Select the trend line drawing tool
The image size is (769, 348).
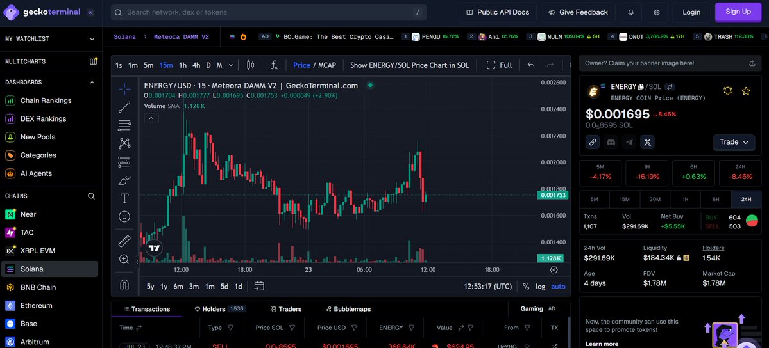click(124, 107)
